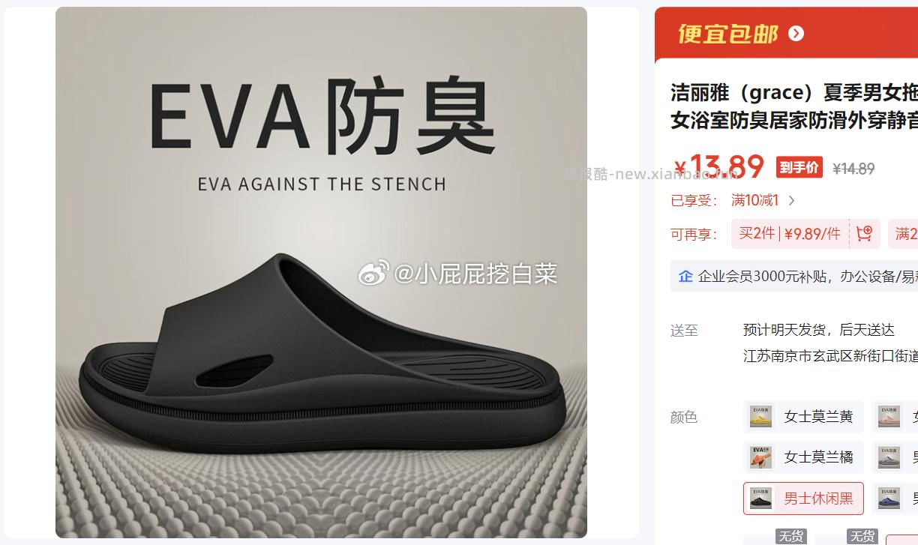This screenshot has width=918, height=545.
Task: Click the 企 enterprise member badge icon
Action: 685,276
